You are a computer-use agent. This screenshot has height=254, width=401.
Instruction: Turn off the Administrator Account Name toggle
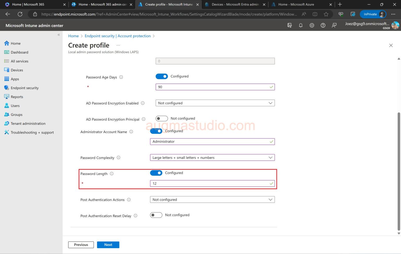click(156, 131)
